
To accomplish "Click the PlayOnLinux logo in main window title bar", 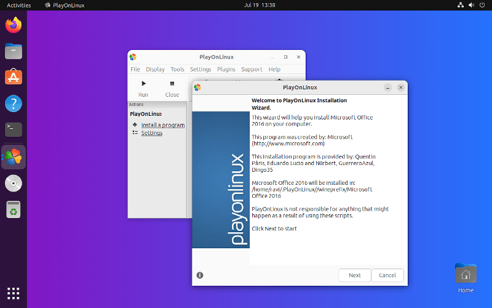I will pos(133,57).
